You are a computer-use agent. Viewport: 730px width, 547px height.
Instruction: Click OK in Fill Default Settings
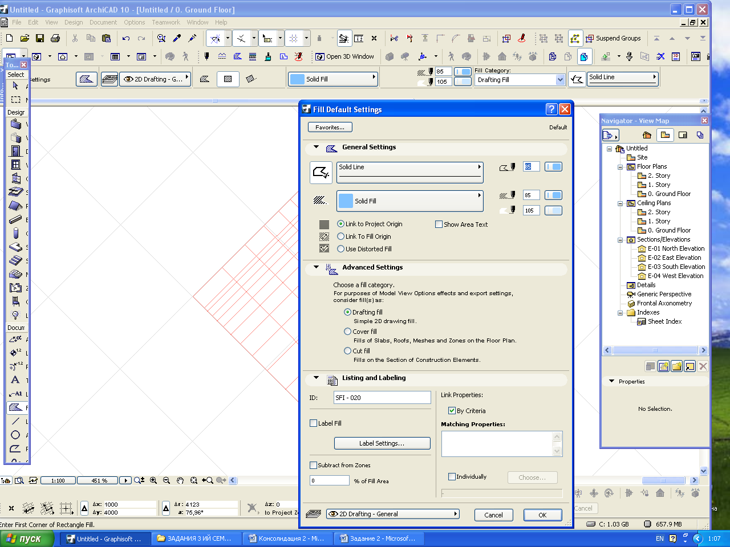pos(542,515)
